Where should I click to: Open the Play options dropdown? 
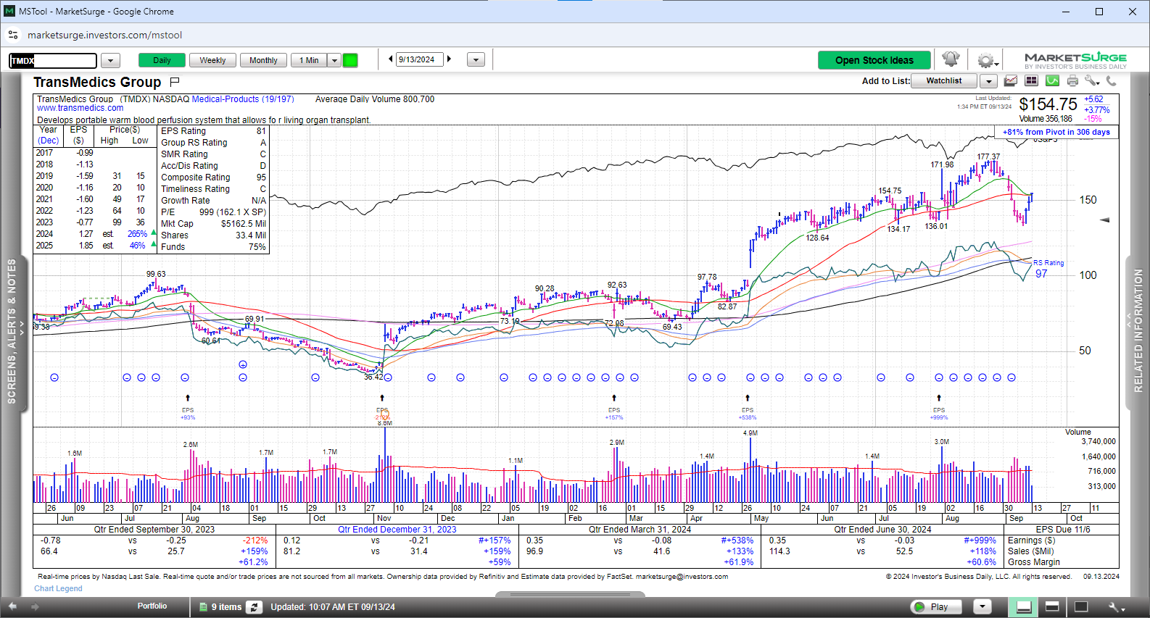tap(982, 607)
